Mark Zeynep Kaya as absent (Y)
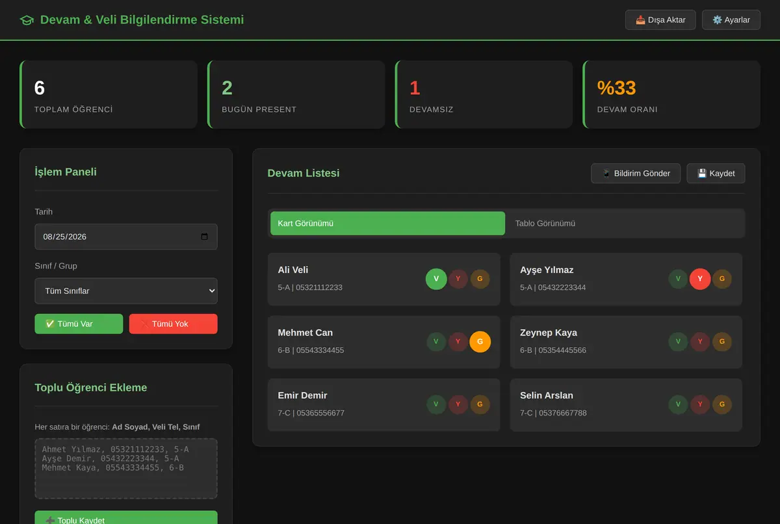Screen dimensions: 780x524 (x=700, y=342)
